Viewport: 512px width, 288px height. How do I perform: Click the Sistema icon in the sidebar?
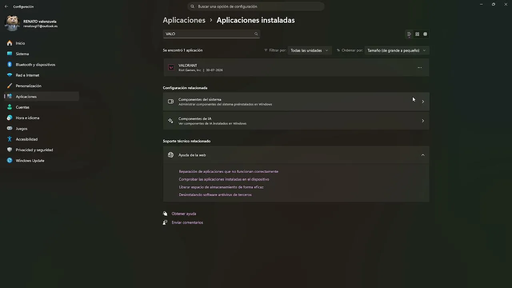pyautogui.click(x=10, y=54)
